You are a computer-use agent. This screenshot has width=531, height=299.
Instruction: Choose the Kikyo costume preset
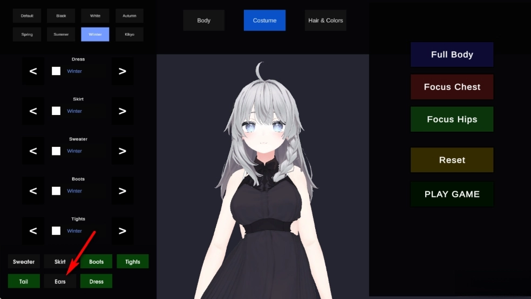pos(130,35)
